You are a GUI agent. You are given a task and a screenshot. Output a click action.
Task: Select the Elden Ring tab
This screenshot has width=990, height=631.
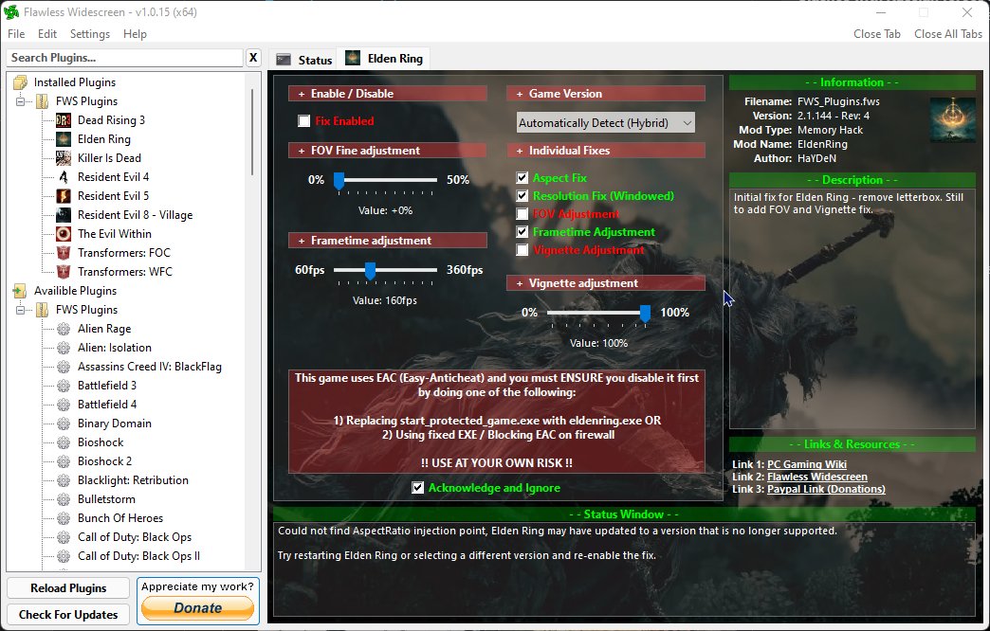[384, 58]
